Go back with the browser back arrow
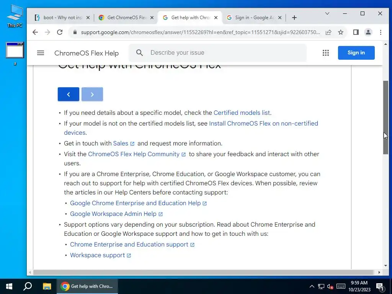This screenshot has width=392, height=294. point(35,32)
